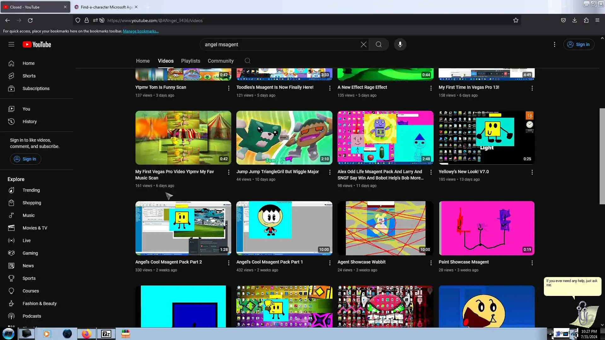Screen dimensions: 605x340
Task: Open YouTube settings three-dot menu
Action: [x=554, y=44]
